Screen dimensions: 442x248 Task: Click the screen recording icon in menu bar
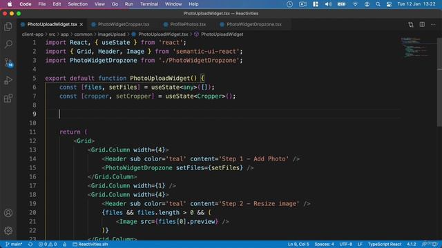click(x=302, y=4)
